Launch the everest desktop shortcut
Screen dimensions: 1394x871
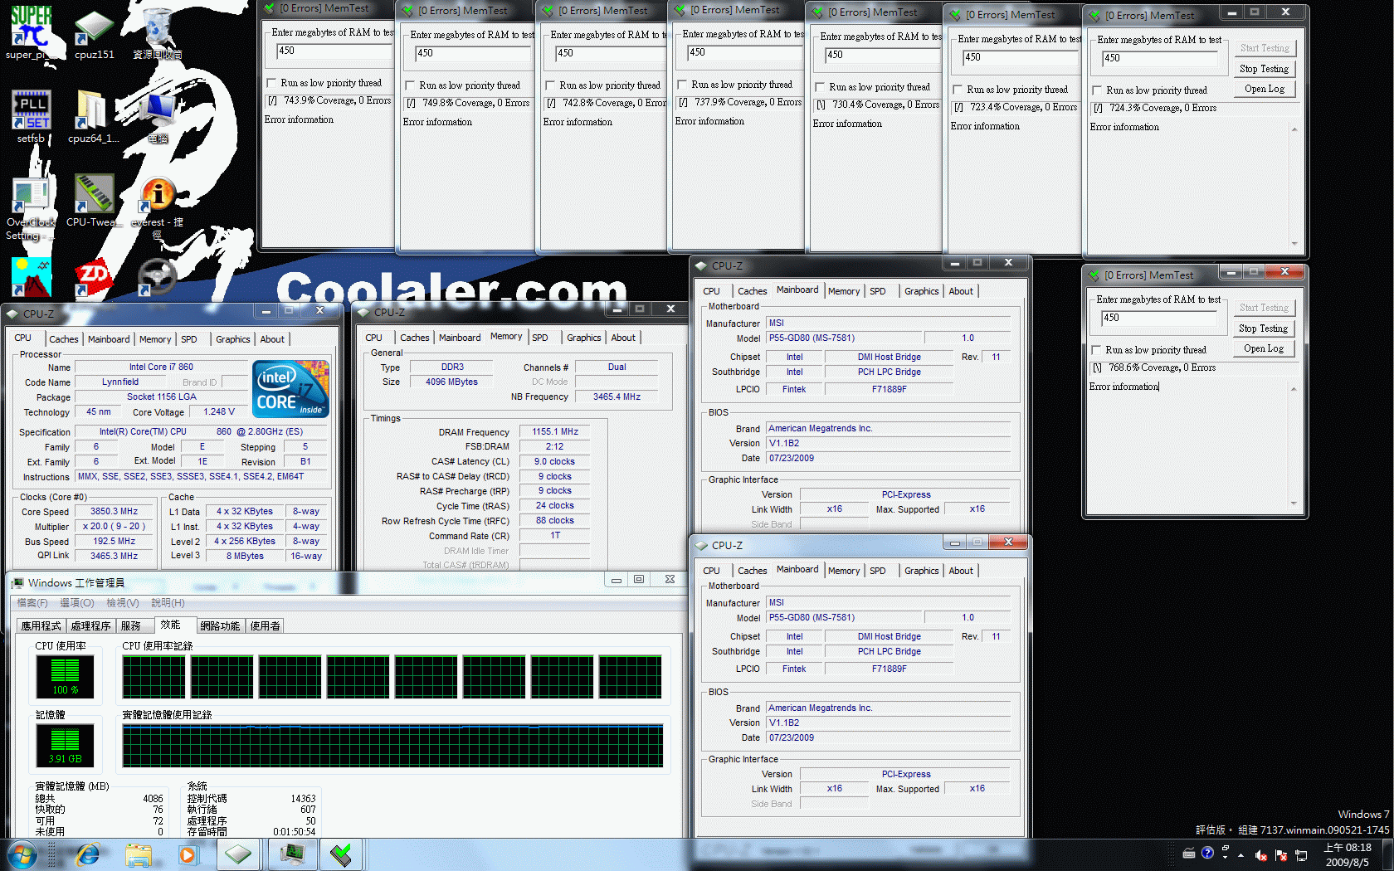click(x=157, y=206)
